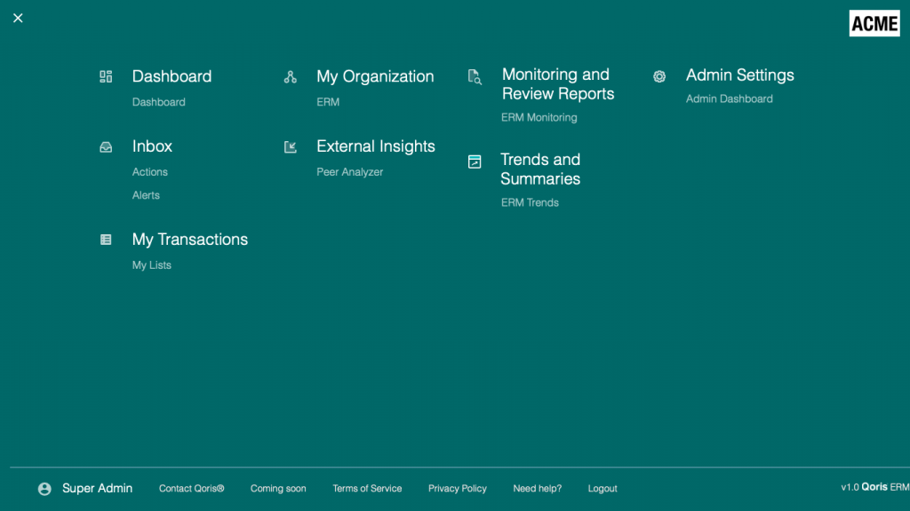Open the Dashboard menu heading
The width and height of the screenshot is (910, 511).
pyautogui.click(x=172, y=76)
